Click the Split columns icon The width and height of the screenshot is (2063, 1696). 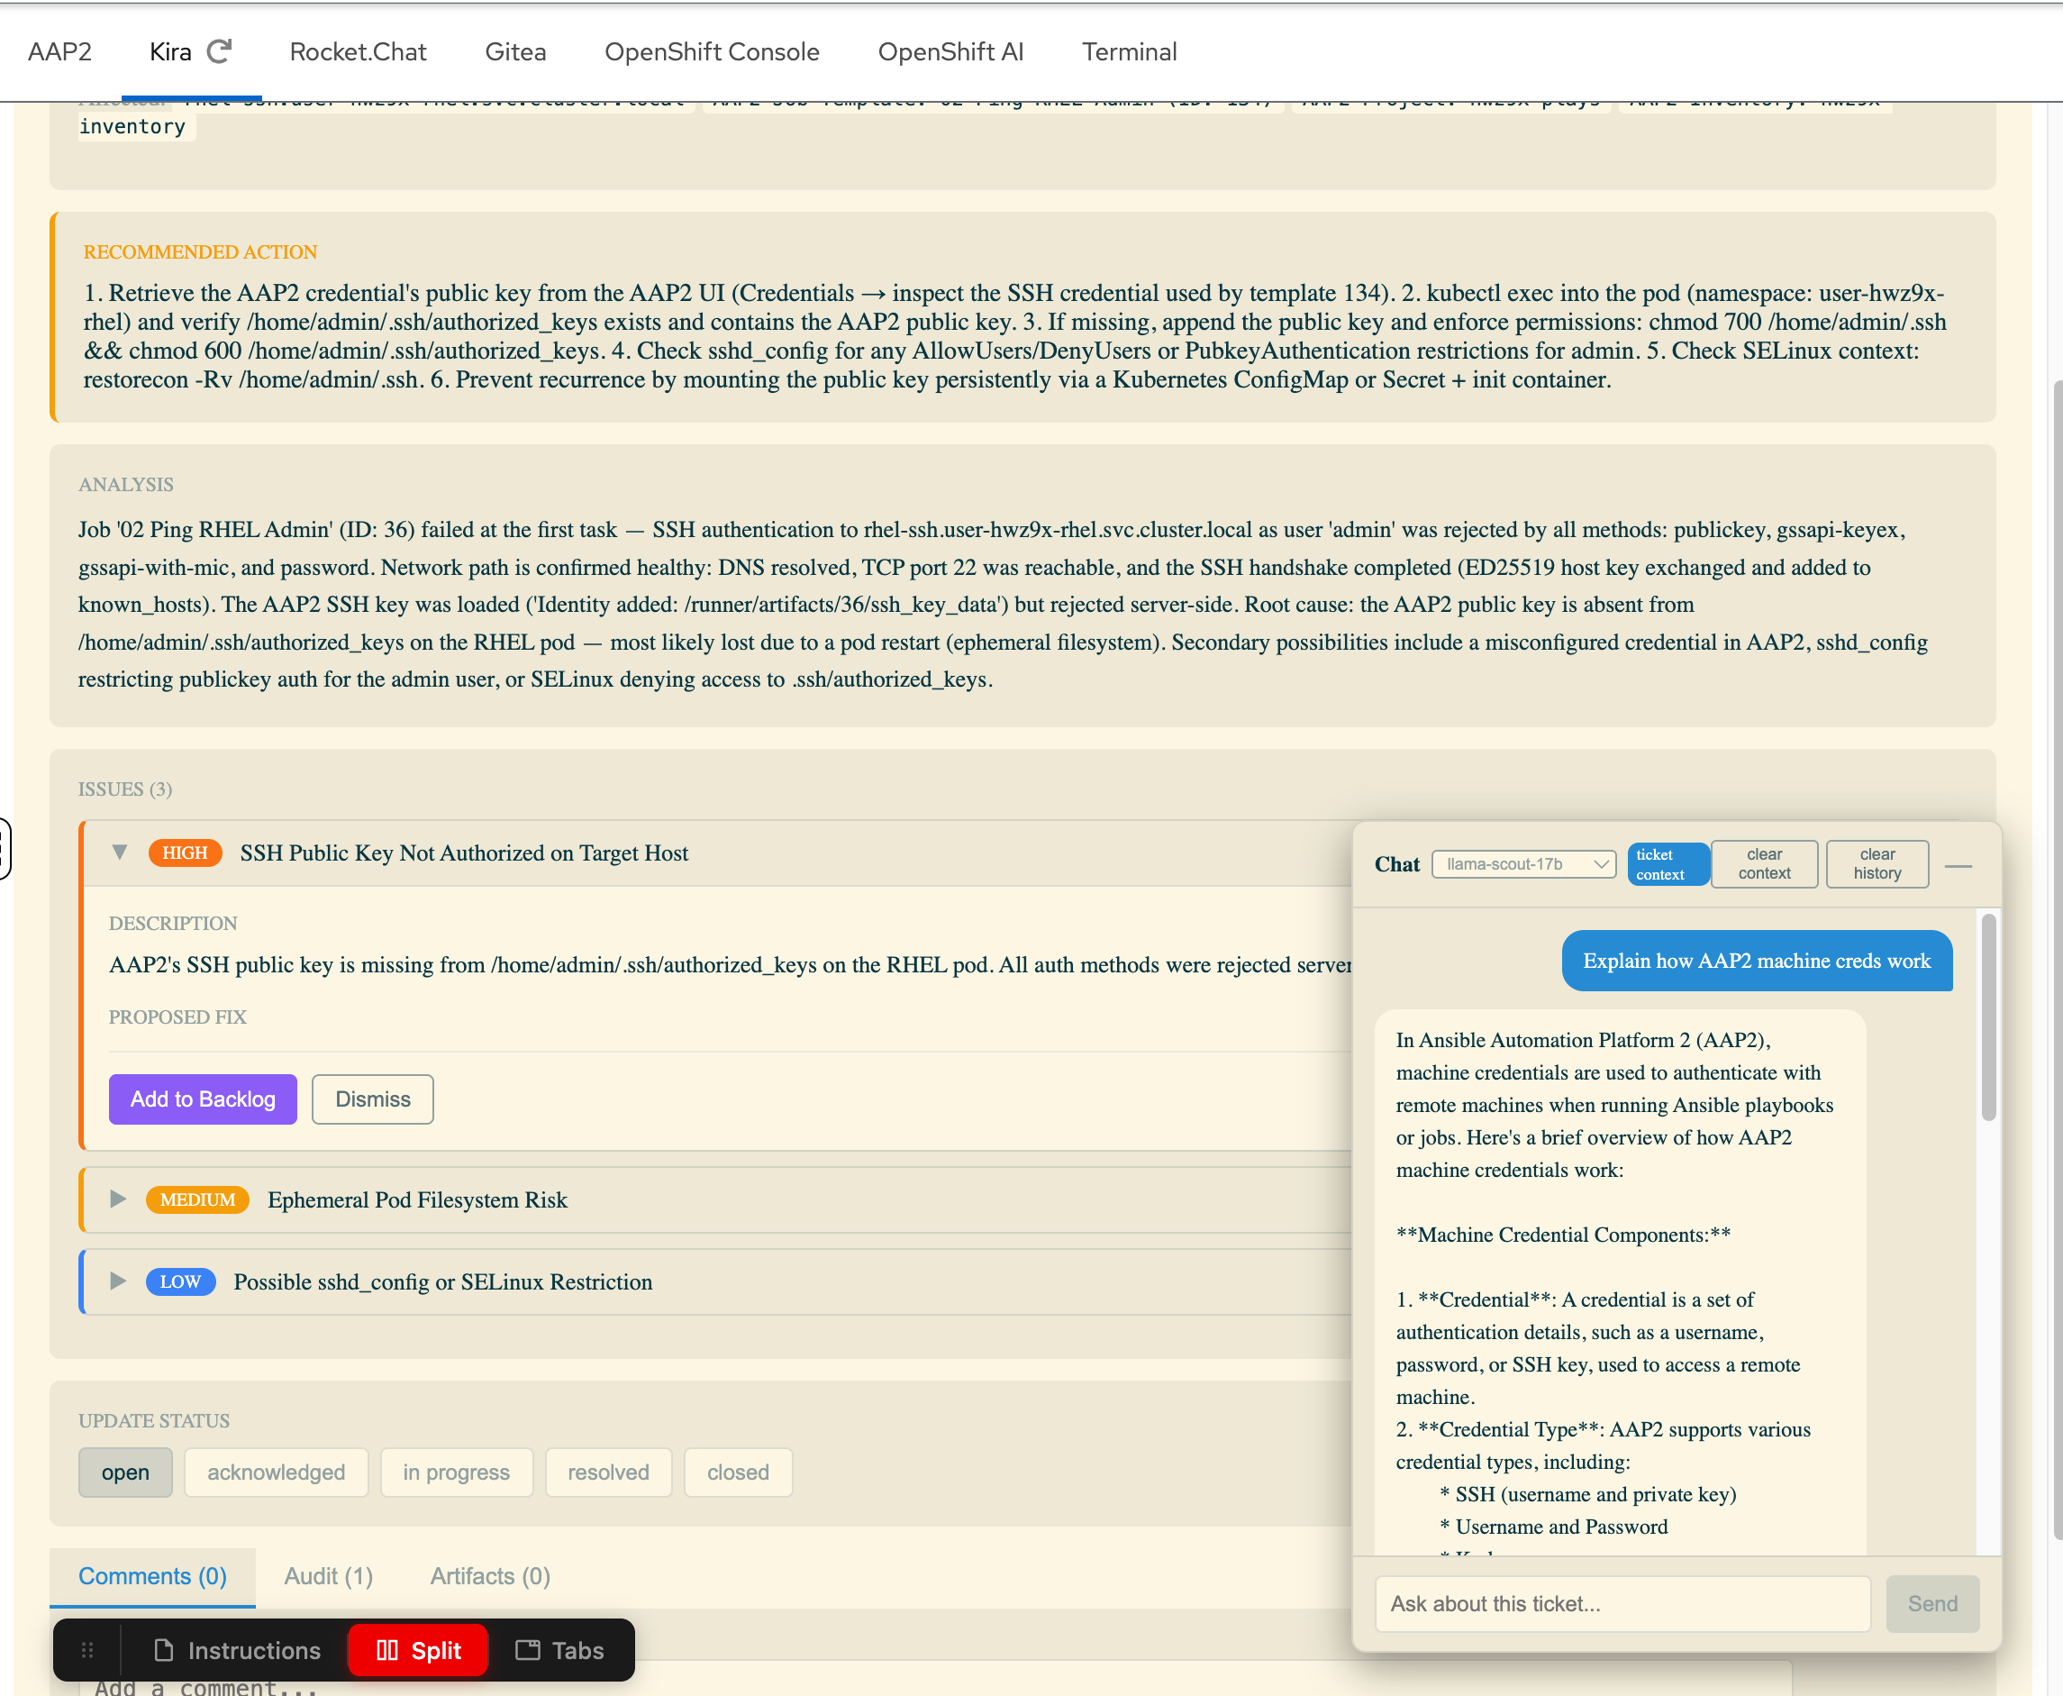386,1650
